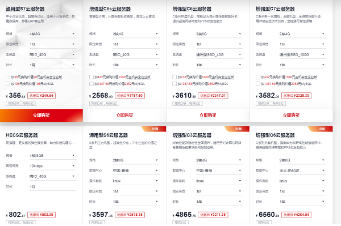Click the 优惠后 ¥2347.01 price tag
Image resolution: width=341 pixels, height=226 pixels.
(x=213, y=96)
